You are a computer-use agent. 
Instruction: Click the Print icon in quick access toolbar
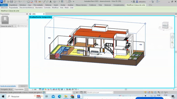click(x=28, y=2)
